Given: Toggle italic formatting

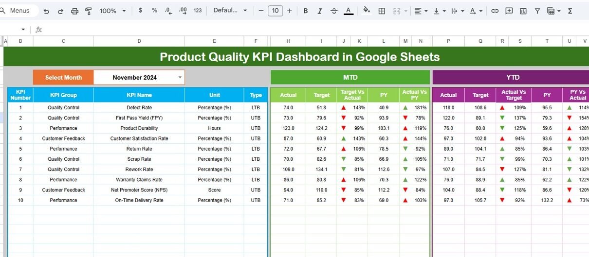Looking at the screenshot, I should (x=320, y=11).
